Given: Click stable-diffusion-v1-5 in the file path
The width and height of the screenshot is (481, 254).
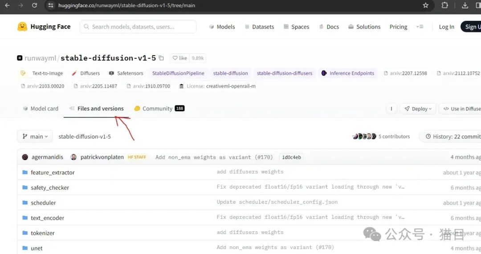Looking at the screenshot, I should pos(85,137).
